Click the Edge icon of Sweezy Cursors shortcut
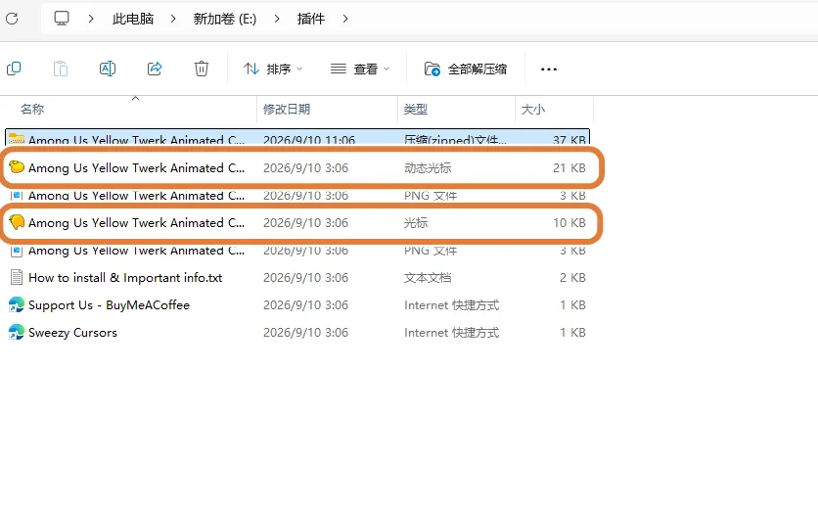Image resolution: width=818 pixels, height=508 pixels. [x=17, y=332]
